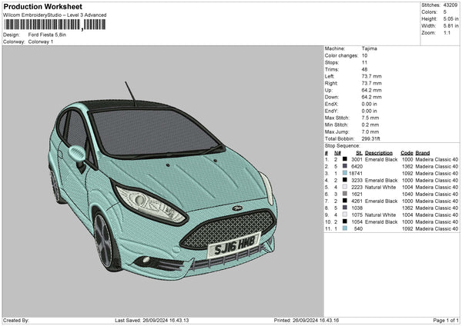Select the Wilcom EmbroideryStudio Level 3 Advanced line
Viewport: 462px width, 326px height.
[55, 15]
